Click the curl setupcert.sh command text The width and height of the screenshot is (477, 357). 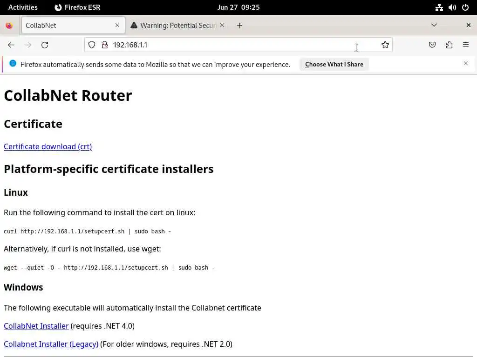tap(87, 231)
